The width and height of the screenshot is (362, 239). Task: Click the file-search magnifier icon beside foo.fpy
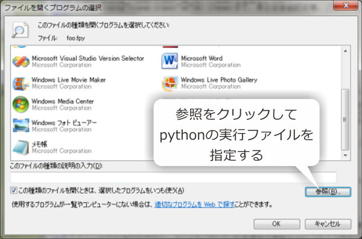click(20, 30)
